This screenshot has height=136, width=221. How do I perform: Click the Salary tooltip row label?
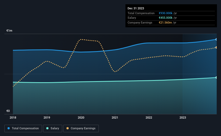pyautogui.click(x=132, y=18)
